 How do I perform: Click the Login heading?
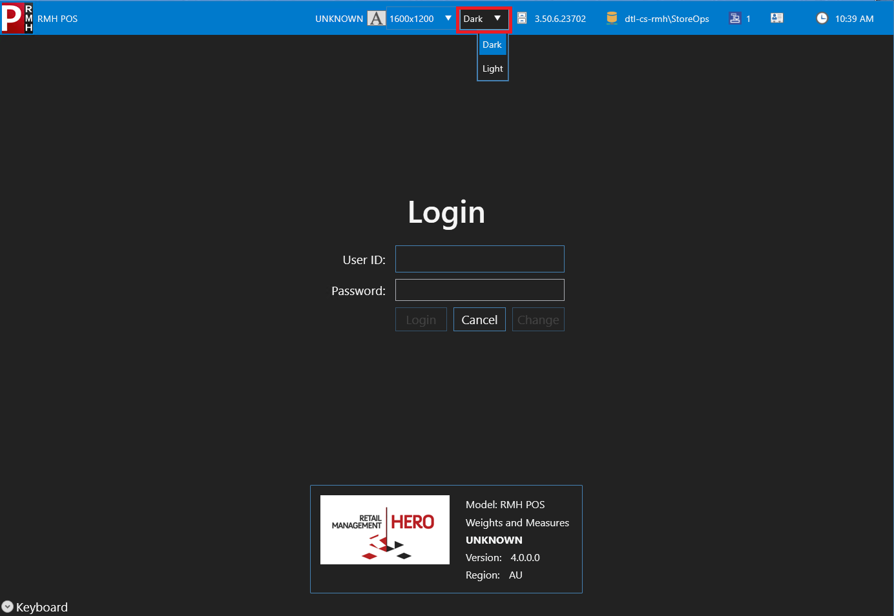[446, 212]
